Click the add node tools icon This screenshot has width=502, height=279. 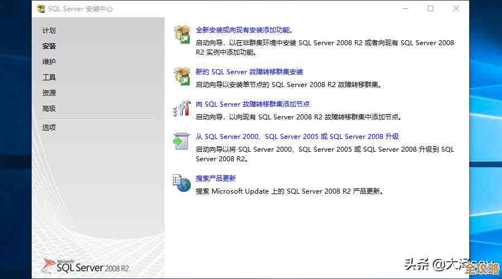182,108
